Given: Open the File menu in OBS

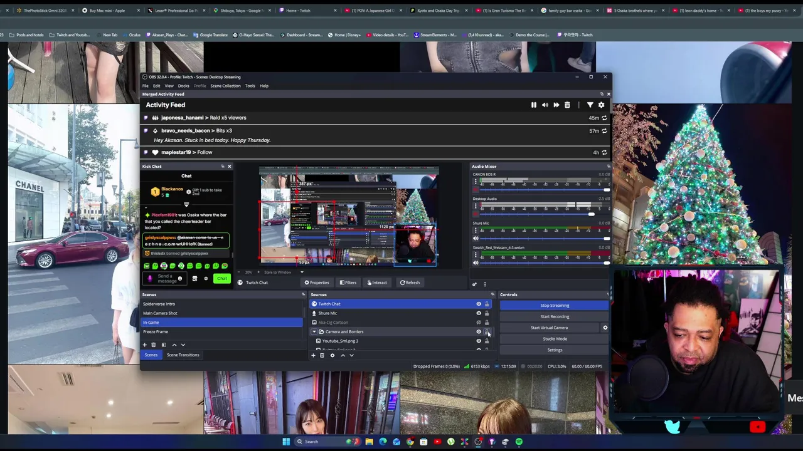Looking at the screenshot, I should 145,86.
